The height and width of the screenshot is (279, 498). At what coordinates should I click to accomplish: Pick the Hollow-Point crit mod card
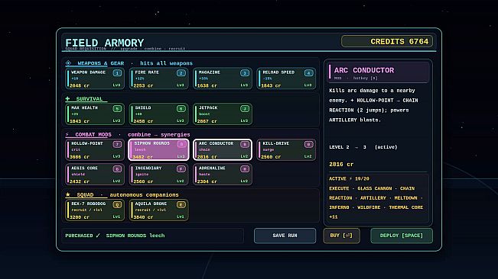(95, 149)
